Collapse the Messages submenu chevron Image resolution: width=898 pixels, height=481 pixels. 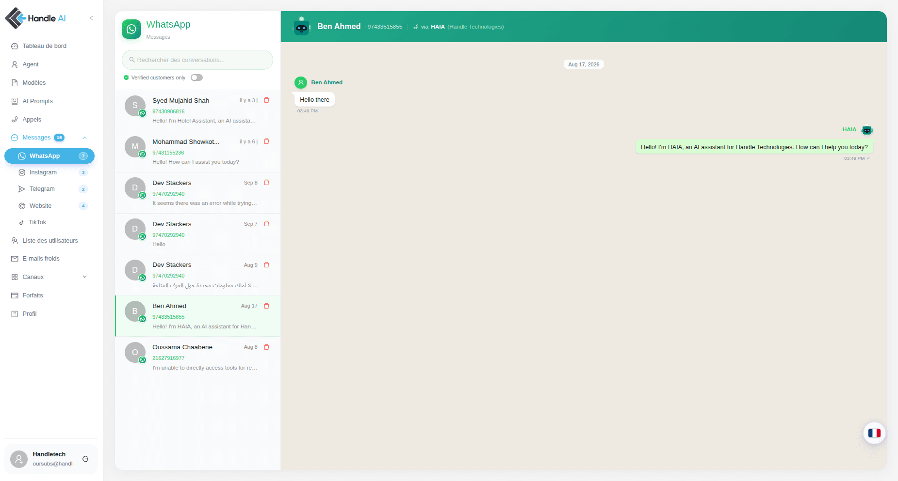point(85,138)
